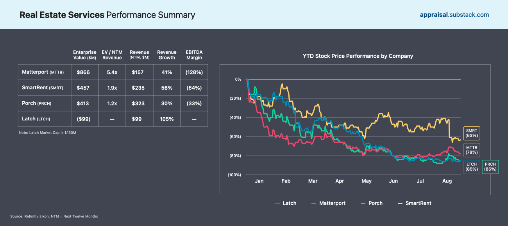Select the 30% revenue growth cell
508x226 pixels.
coord(167,103)
